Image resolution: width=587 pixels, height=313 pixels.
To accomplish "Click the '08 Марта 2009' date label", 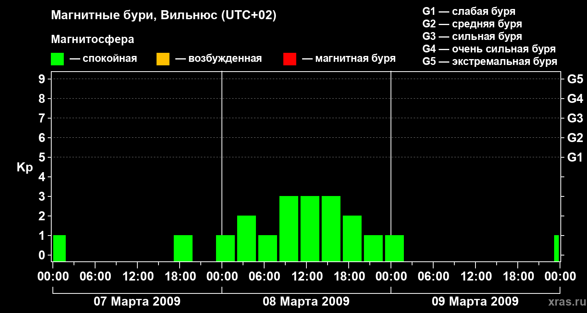I will [306, 302].
